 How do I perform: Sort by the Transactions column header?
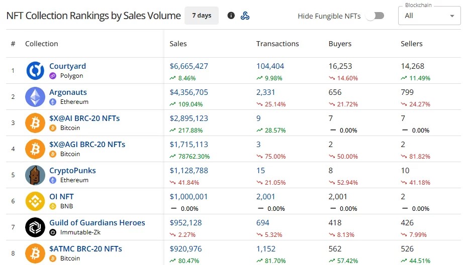277,44
